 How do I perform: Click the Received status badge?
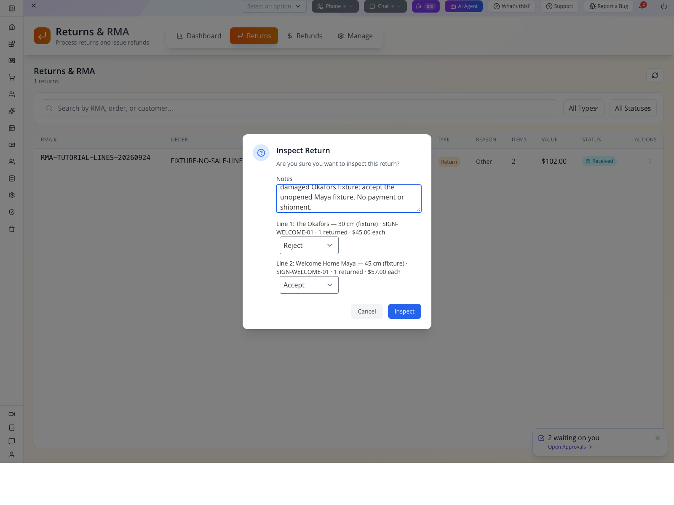click(x=599, y=161)
